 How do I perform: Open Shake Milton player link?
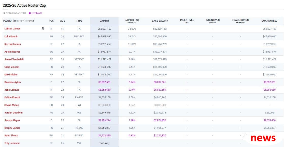(x=12, y=105)
